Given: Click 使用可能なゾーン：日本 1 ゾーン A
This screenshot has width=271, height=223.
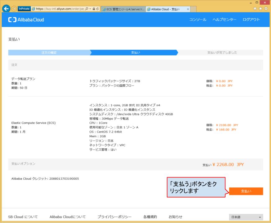Looking at the screenshot, I should point(114,127).
